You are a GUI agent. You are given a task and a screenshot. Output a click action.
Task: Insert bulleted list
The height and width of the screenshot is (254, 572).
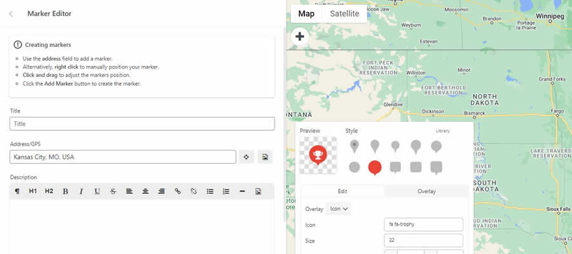[210, 191]
